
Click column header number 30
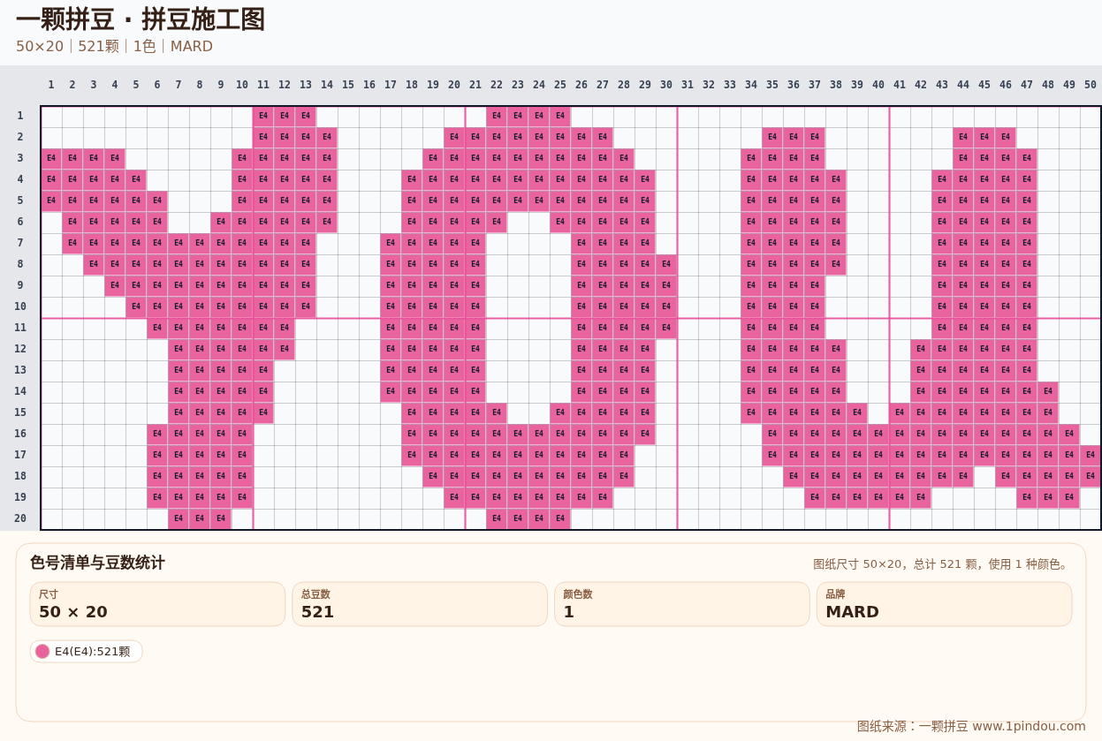666,85
